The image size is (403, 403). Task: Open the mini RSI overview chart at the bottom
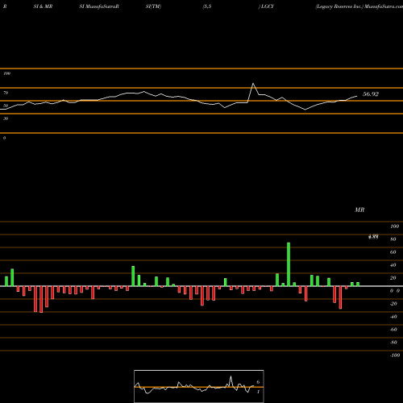point(199,386)
